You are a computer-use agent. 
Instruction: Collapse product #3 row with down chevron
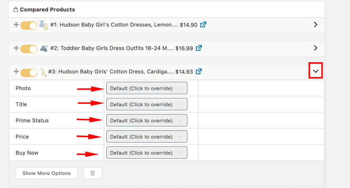pos(315,71)
